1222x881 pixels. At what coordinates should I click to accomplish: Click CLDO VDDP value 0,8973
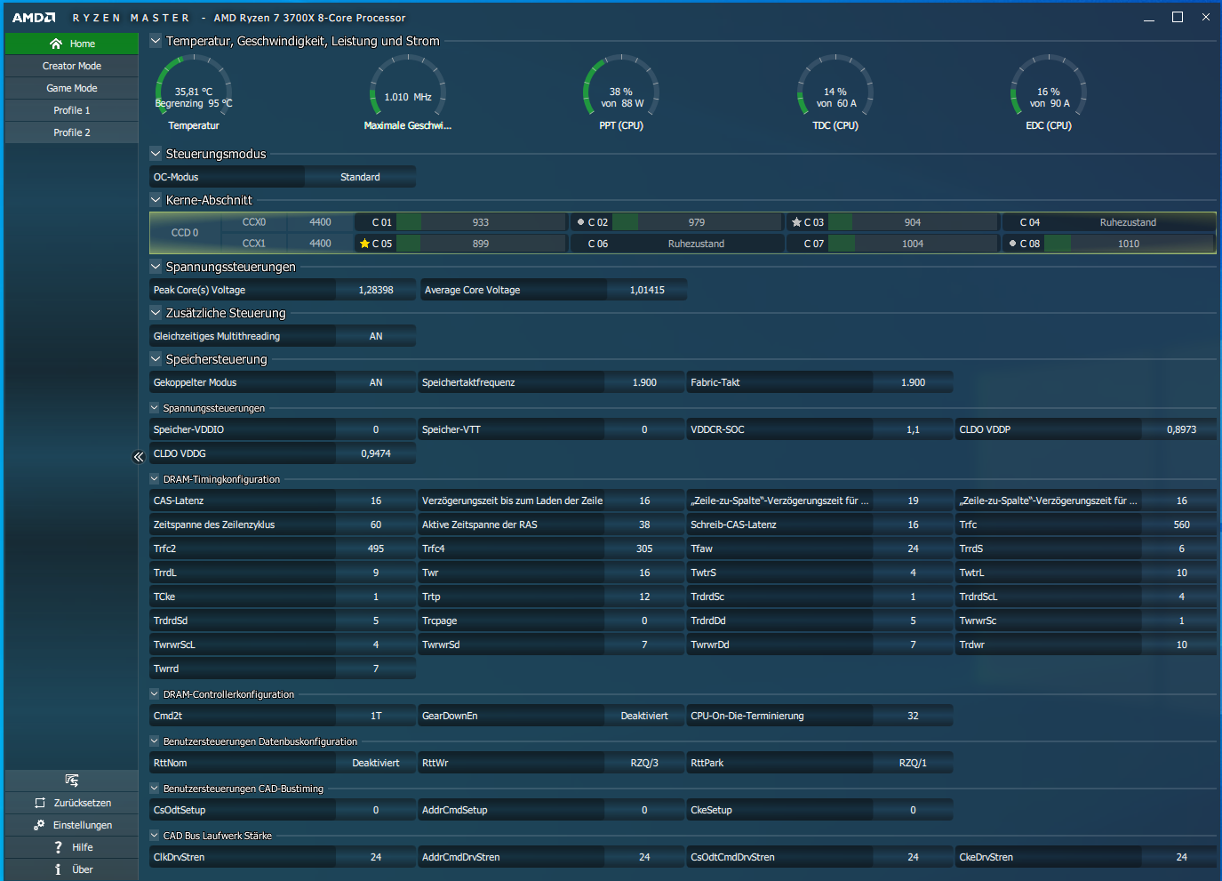(1181, 429)
